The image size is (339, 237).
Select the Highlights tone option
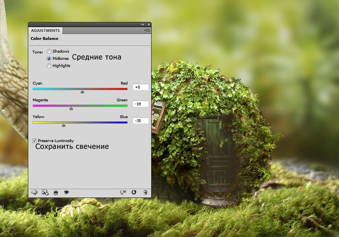point(50,66)
